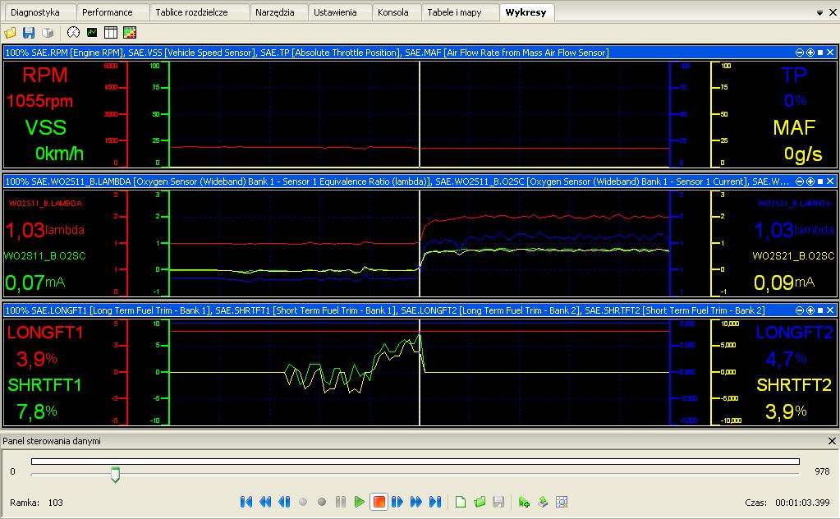
Task: Select the Konsola tab
Action: [x=393, y=12]
